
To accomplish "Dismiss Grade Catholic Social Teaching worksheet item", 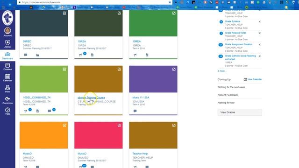I will tap(260, 56).
